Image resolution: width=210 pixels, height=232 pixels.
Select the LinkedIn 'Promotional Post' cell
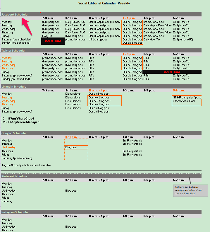coord(184,101)
